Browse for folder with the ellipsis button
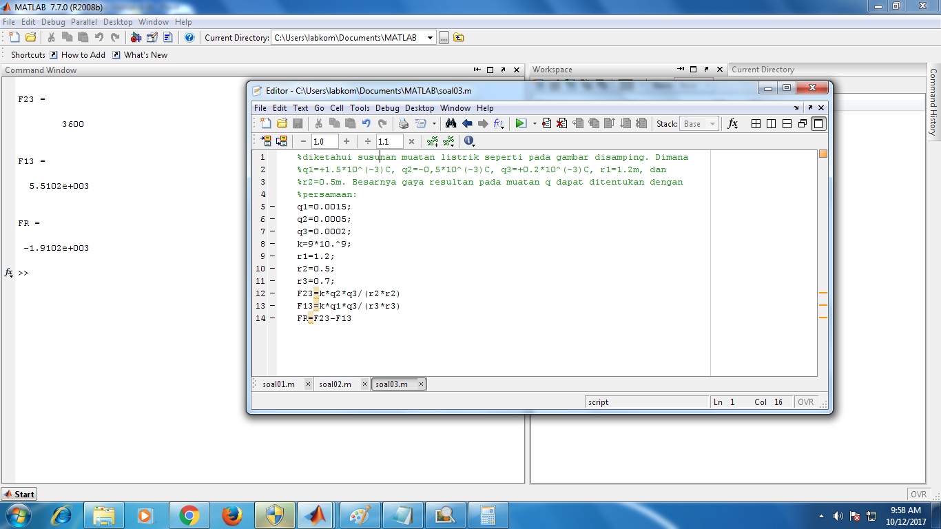Screen dimensions: 941x529 444,37
